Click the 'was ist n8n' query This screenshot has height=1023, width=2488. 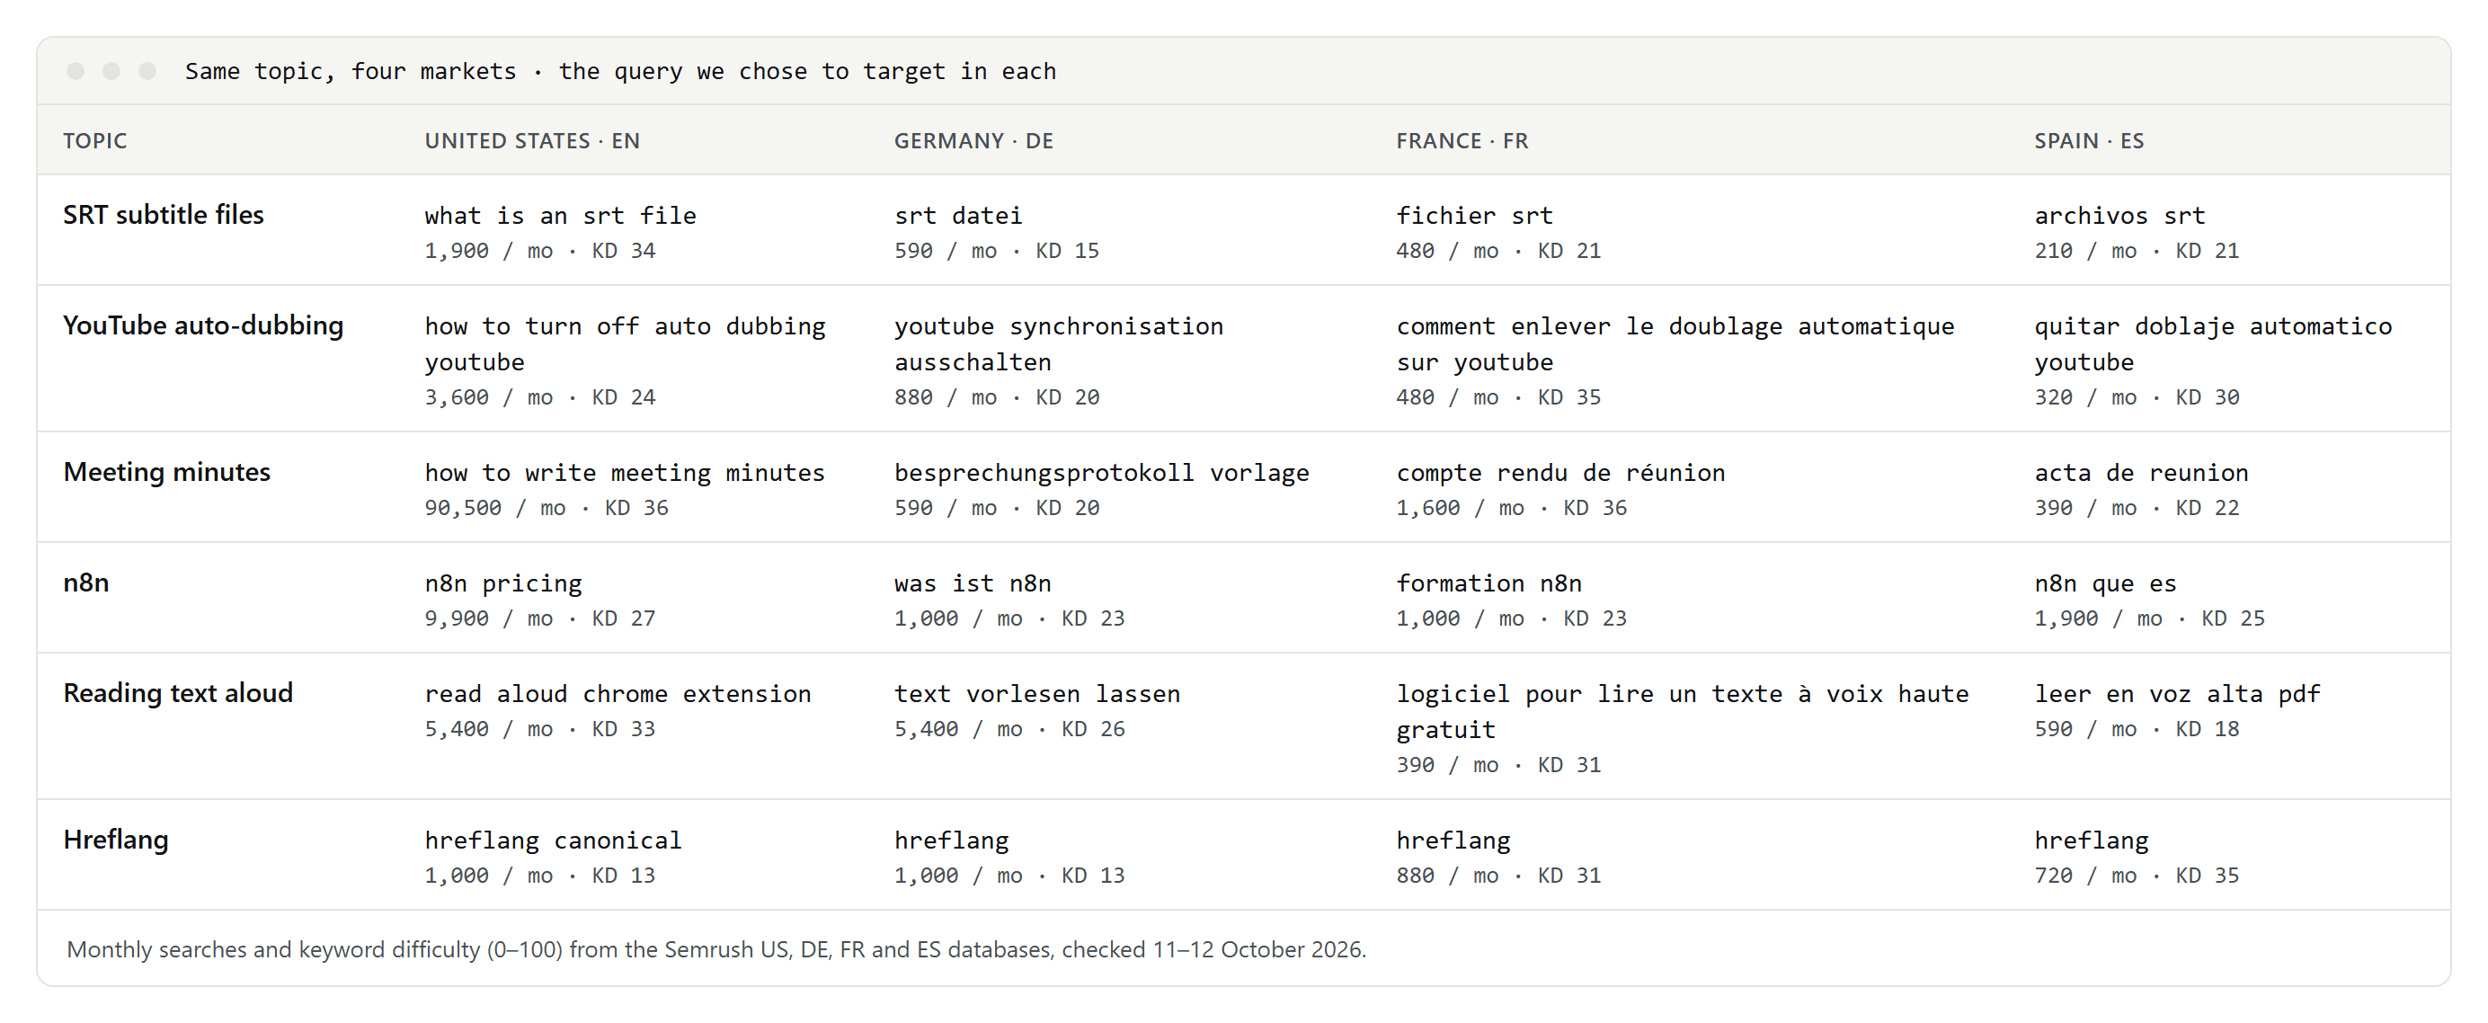coord(973,583)
